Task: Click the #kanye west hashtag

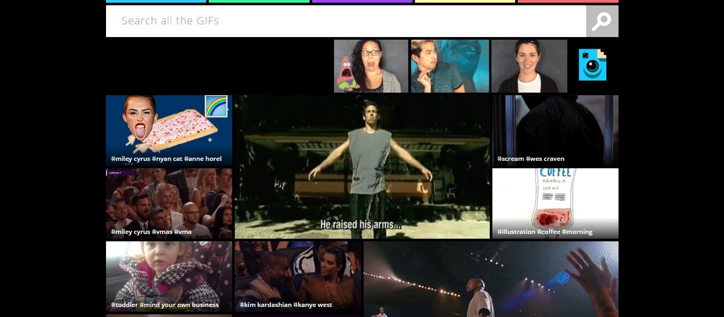Action: (313, 305)
